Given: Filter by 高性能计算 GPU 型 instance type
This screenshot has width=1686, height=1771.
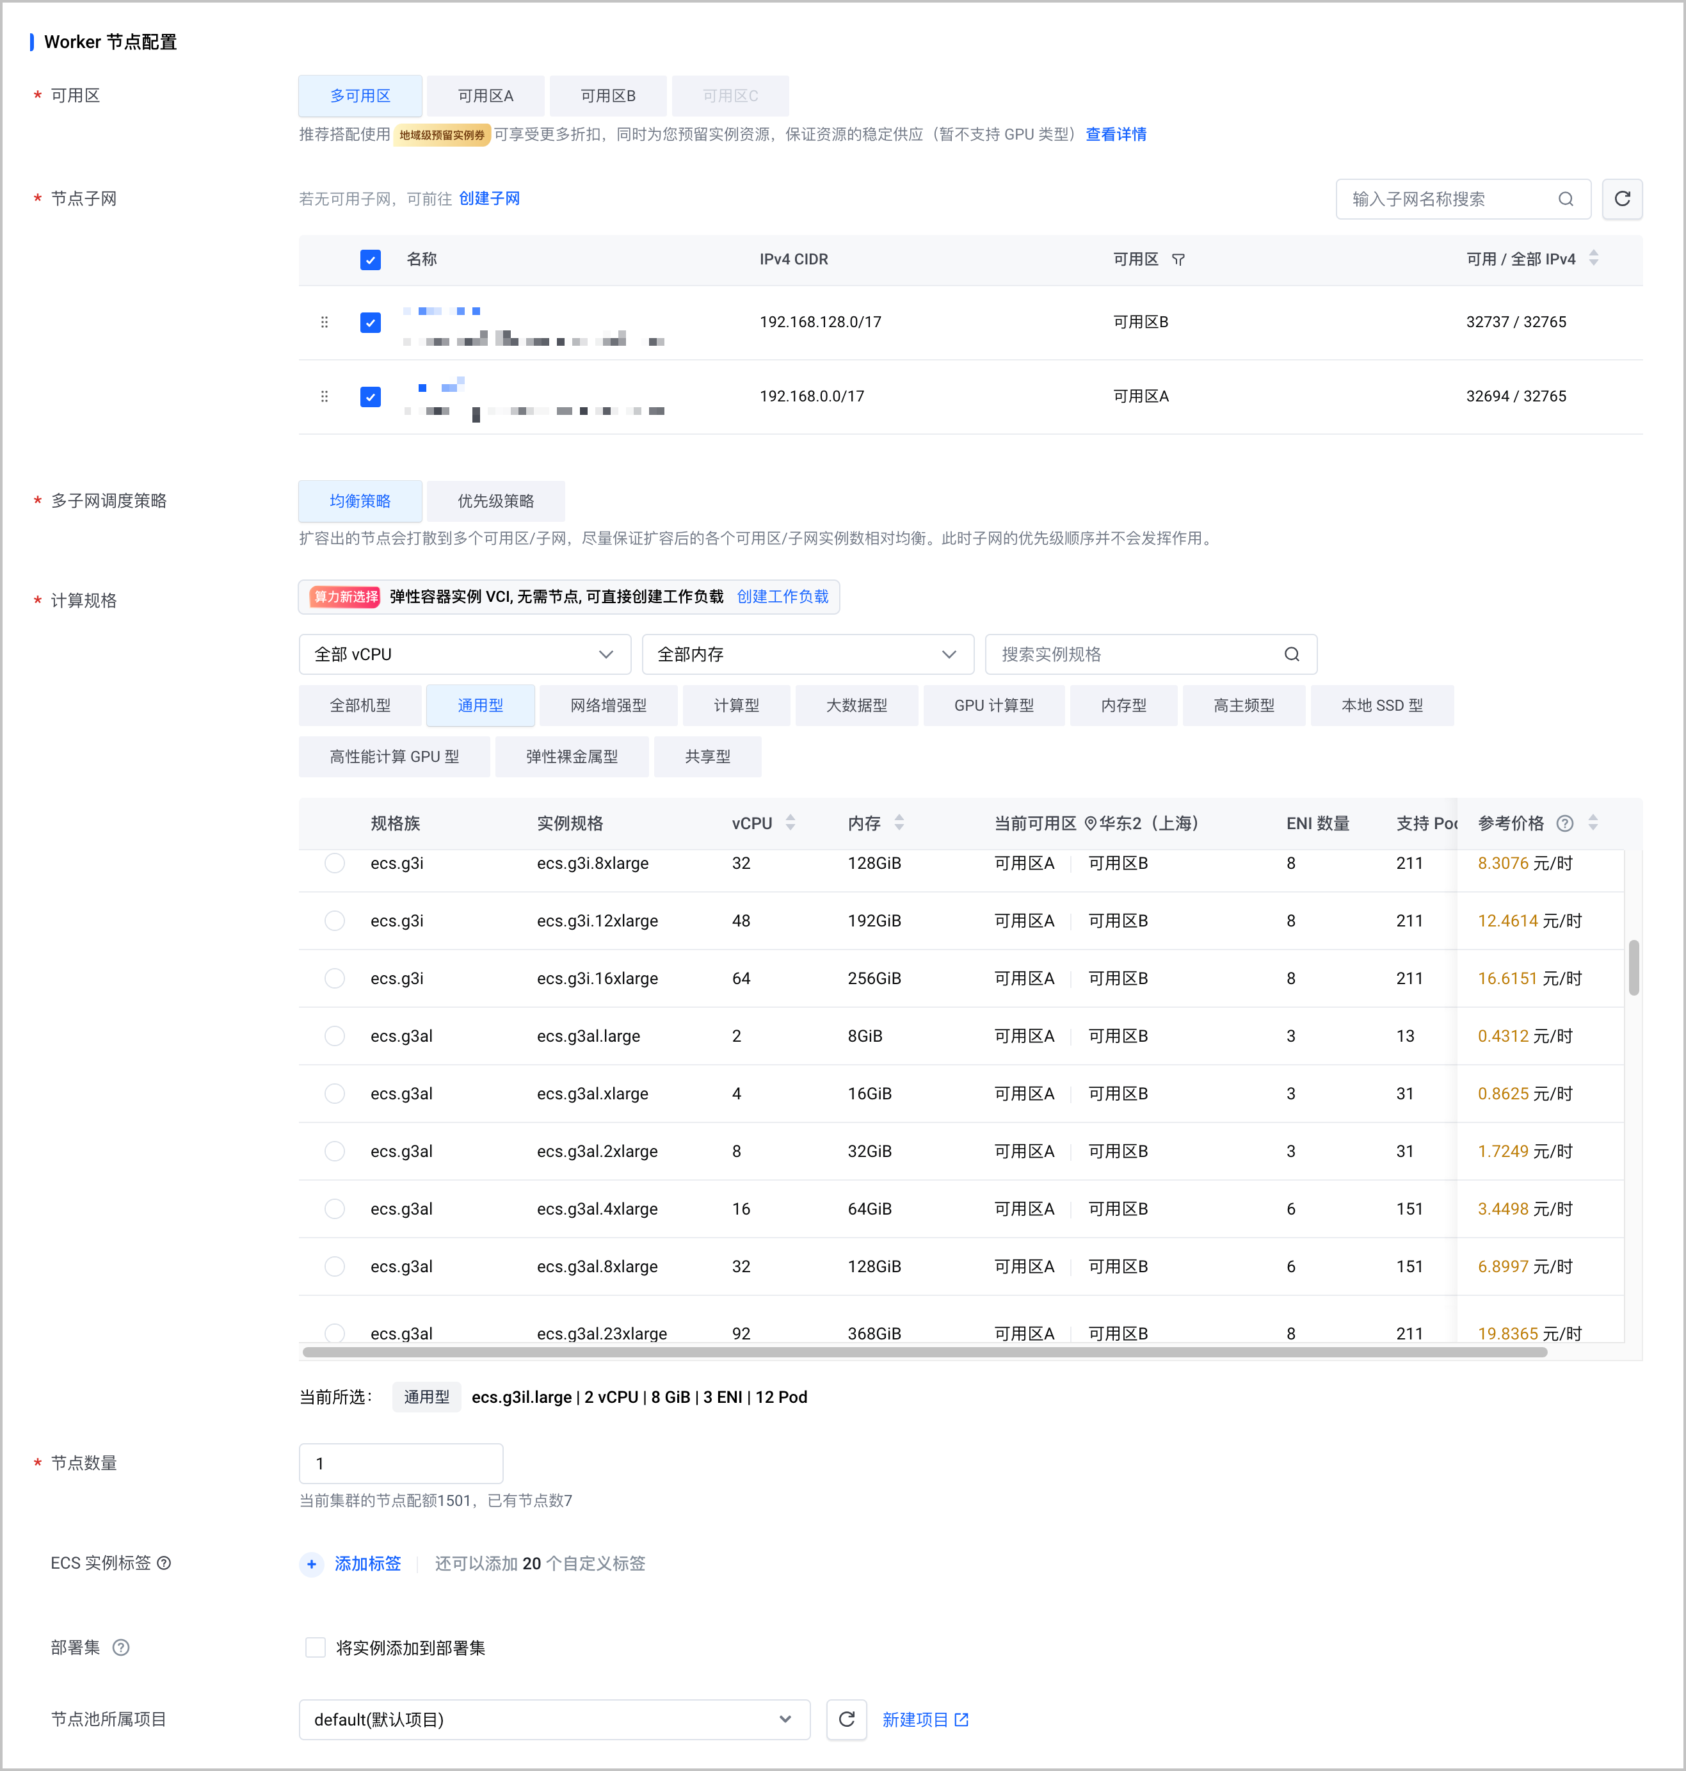Looking at the screenshot, I should 394,757.
